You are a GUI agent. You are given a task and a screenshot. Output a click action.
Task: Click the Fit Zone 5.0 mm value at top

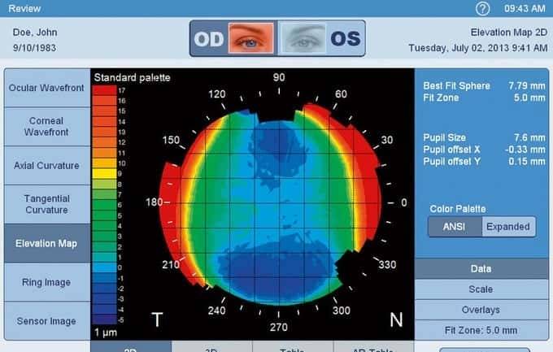[x=529, y=98]
